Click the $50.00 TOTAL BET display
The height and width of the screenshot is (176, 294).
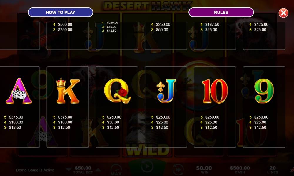click(x=83, y=170)
